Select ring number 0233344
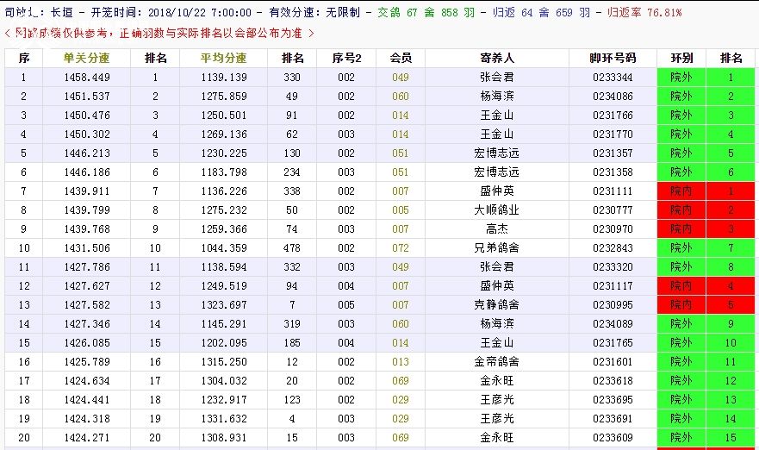Viewport: 759px width, 450px height. pyautogui.click(x=613, y=78)
